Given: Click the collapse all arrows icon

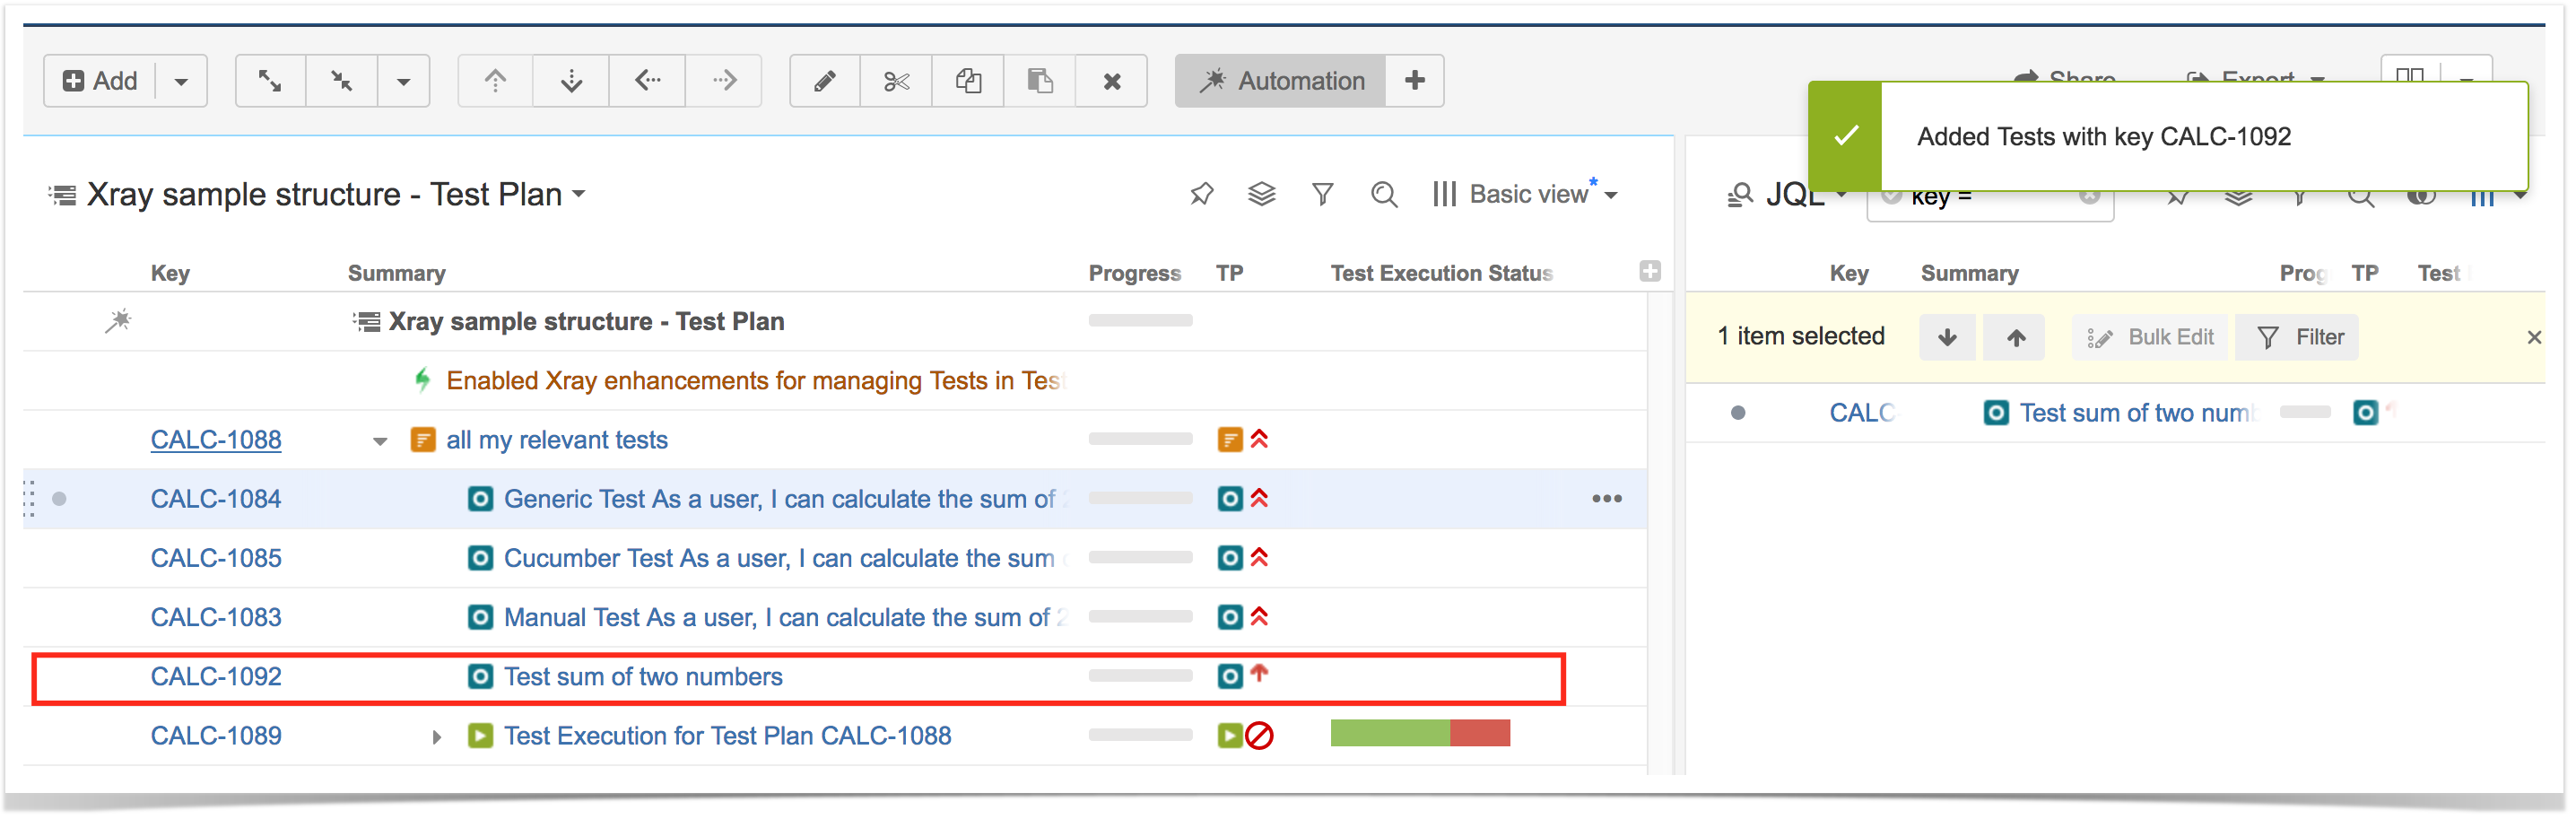Looking at the screenshot, I should click(342, 81).
